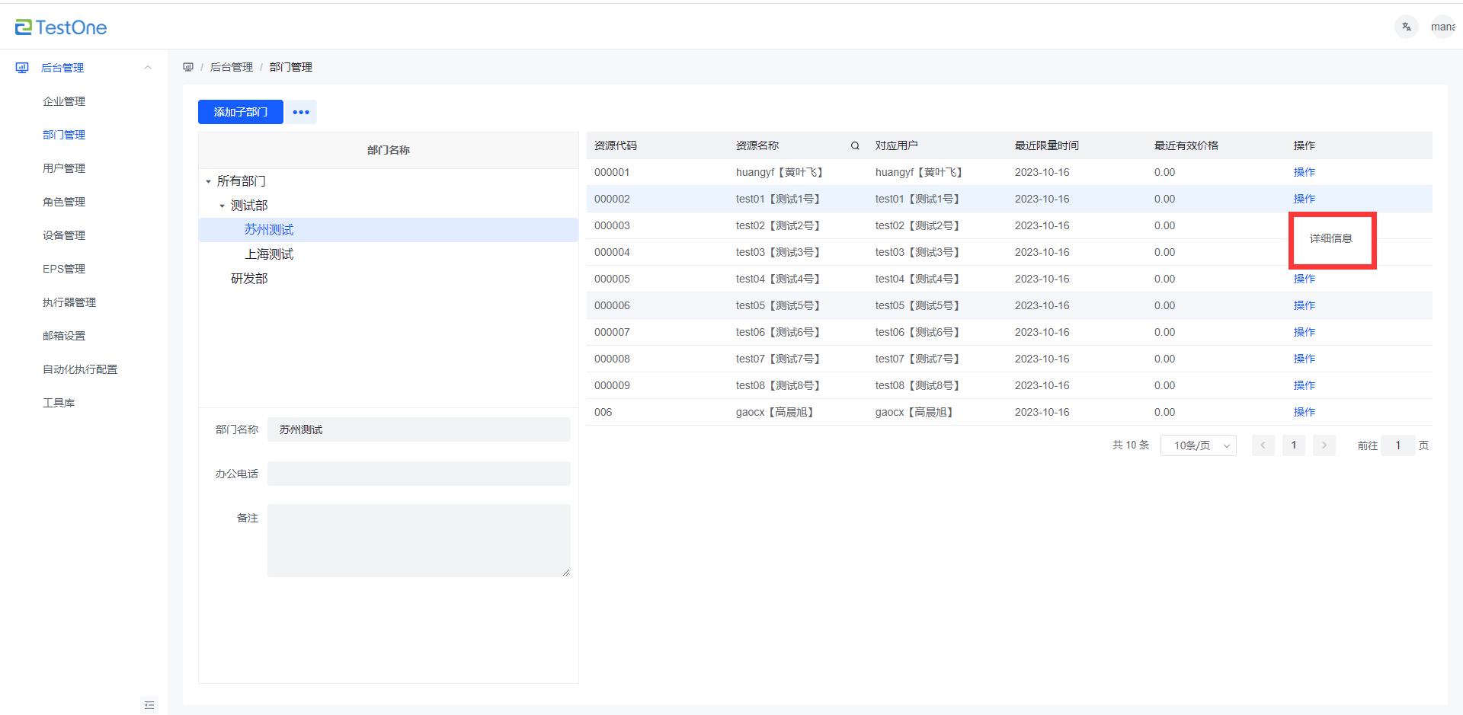Screen dimensions: 1463x715
Task: Collapse the 后台管理 sidebar menu chevron
Action: [148, 68]
